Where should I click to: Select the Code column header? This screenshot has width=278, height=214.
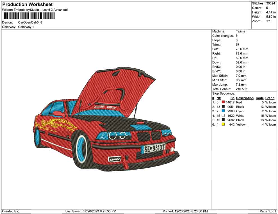(x=259, y=98)
